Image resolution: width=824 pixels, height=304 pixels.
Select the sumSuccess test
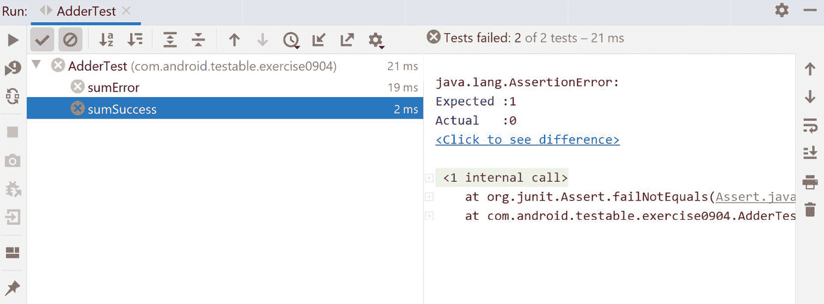(225, 108)
